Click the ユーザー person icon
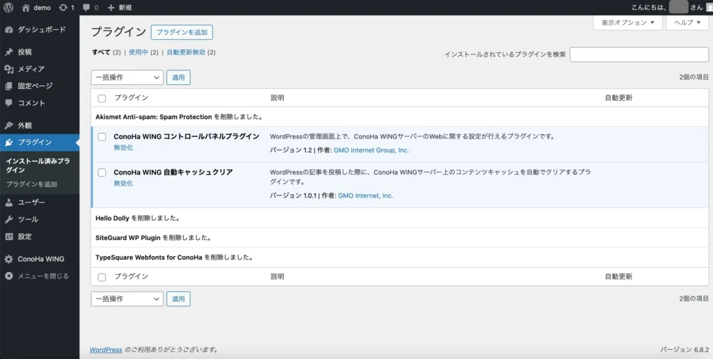Viewport: 713px width, 359px height. pyautogui.click(x=8, y=202)
